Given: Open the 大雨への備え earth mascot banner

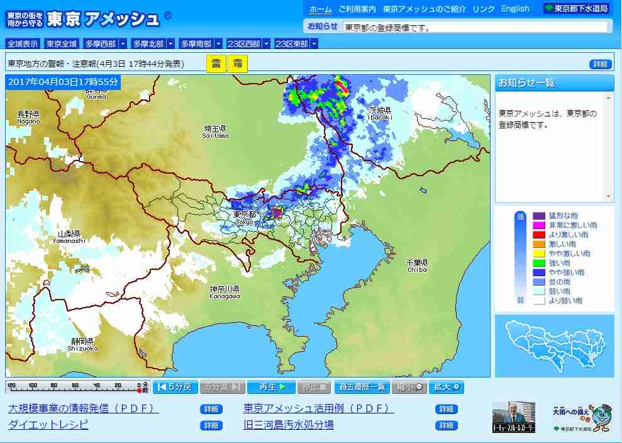Looking at the screenshot, I should pyautogui.click(x=582, y=418).
